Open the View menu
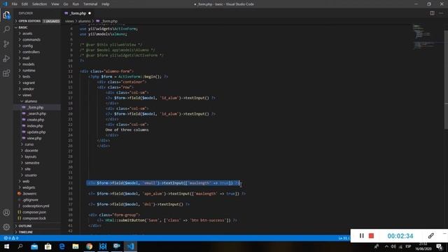 (55, 4)
